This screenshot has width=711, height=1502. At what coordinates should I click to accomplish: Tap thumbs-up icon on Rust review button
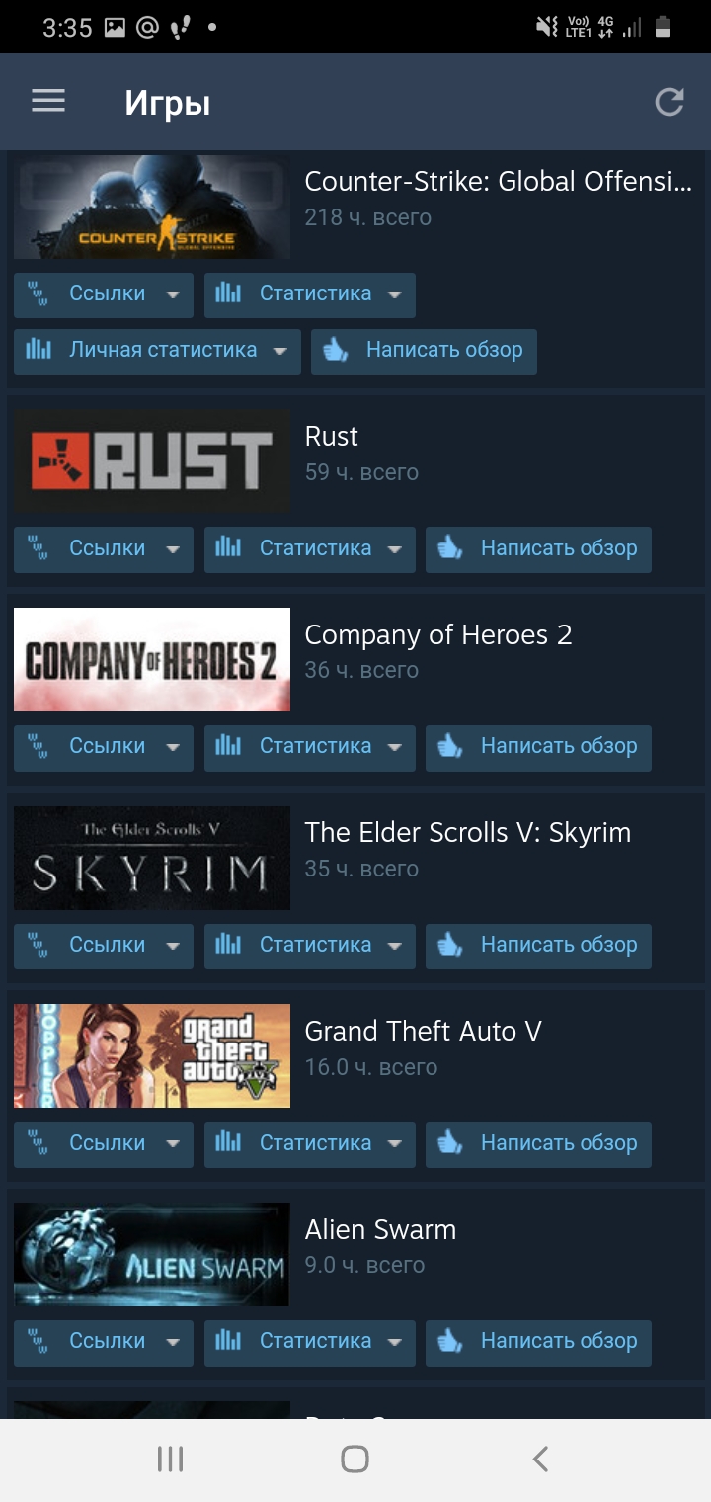(450, 548)
